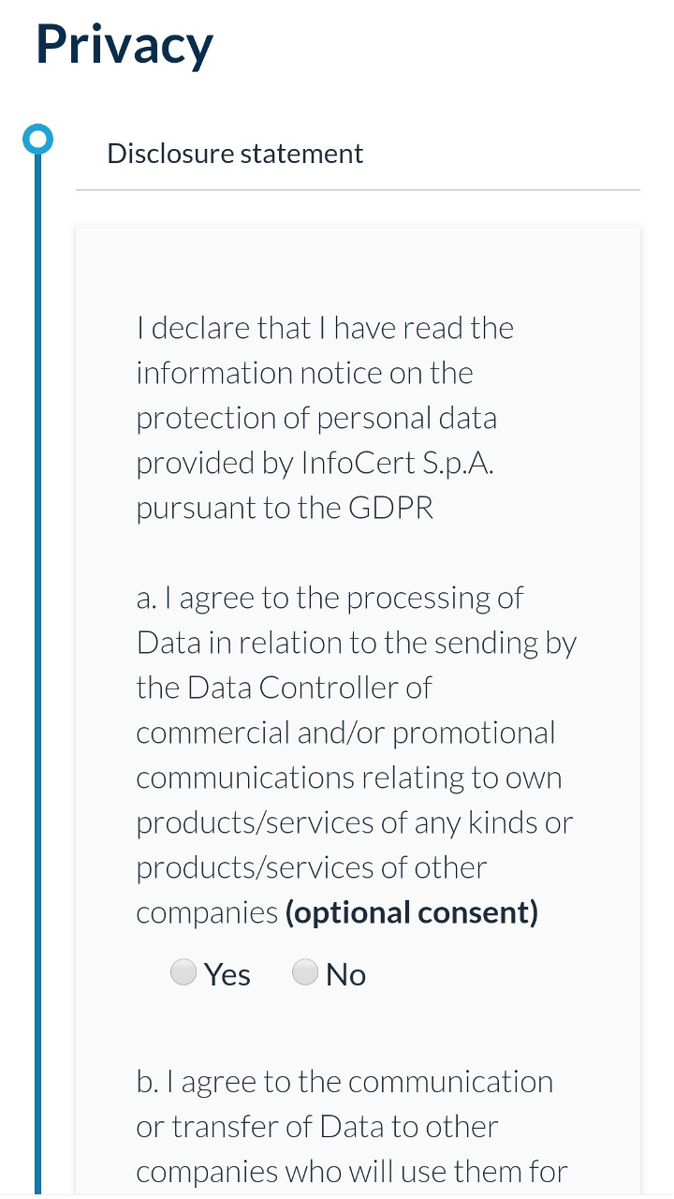Click the 'No' text label
674x1199 pixels.
345,975
